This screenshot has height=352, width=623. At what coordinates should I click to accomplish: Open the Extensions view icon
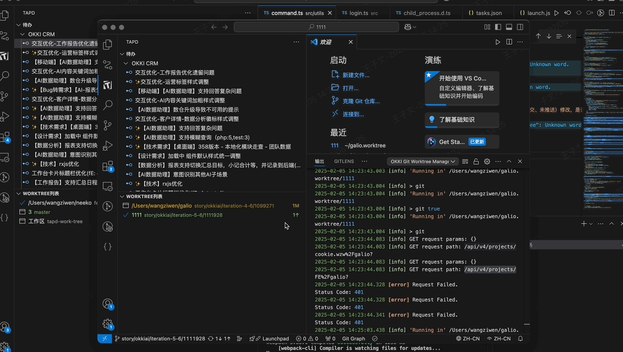pyautogui.click(x=108, y=166)
